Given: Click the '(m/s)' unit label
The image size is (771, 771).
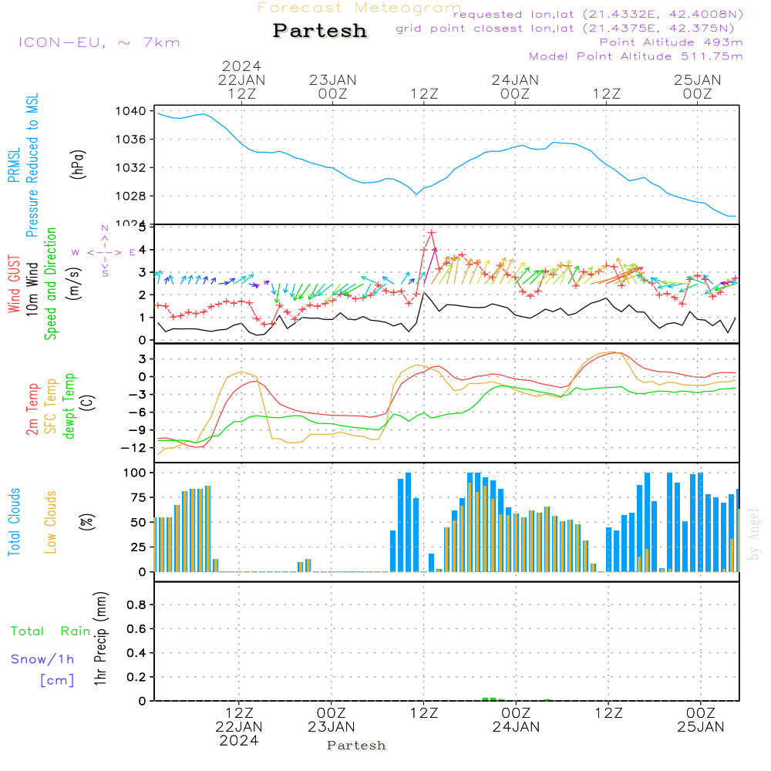Looking at the screenshot, I should (x=74, y=284).
